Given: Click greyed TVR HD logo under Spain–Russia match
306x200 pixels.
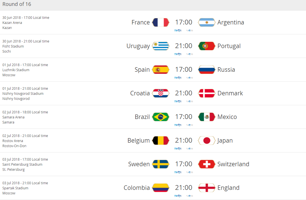Looking at the screenshot, I should 190,78.
